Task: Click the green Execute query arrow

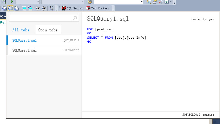Action: (x=12, y=2)
